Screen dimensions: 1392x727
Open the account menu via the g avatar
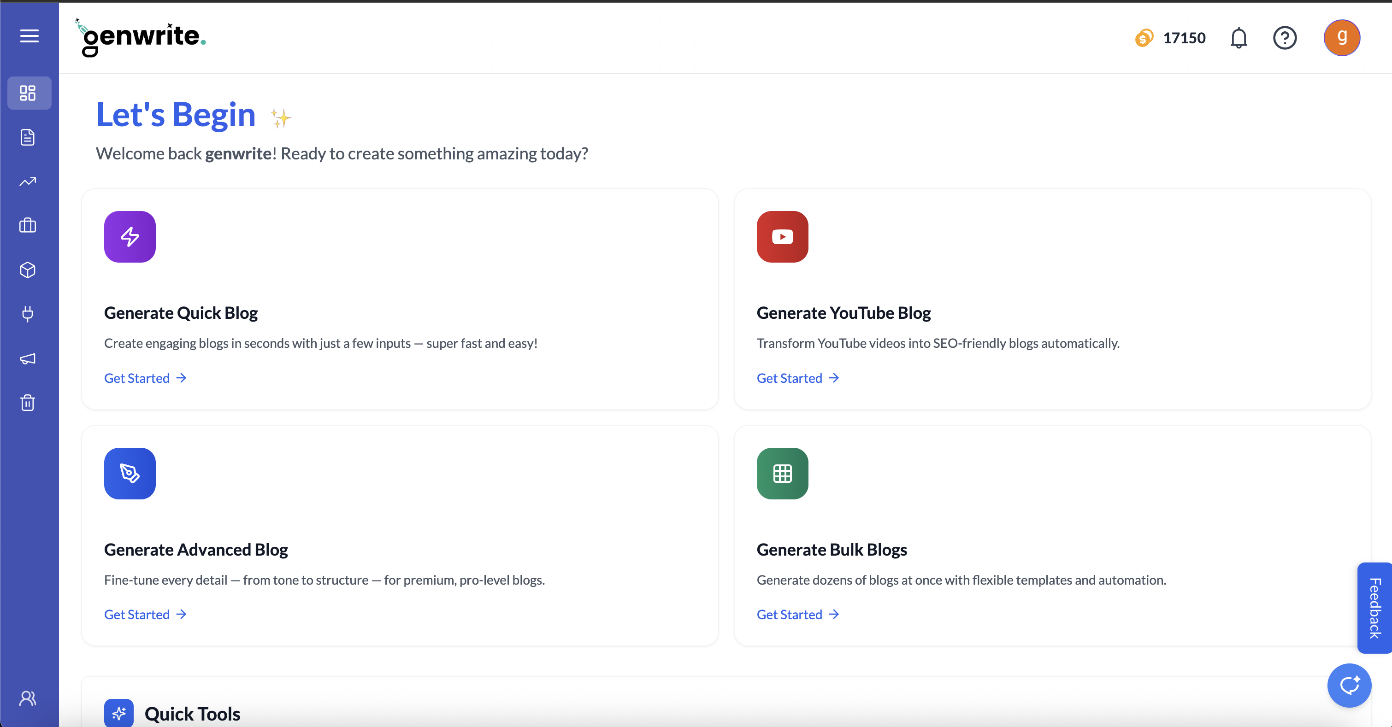[1342, 37]
